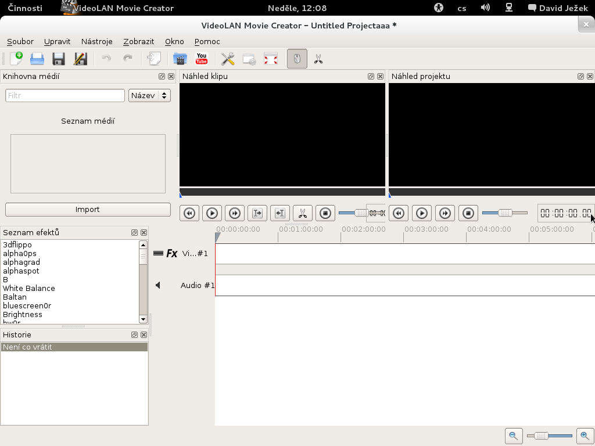
Task: Play the clip preview
Action: (212, 213)
